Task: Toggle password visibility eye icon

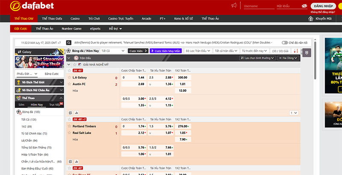Action: (304, 6)
